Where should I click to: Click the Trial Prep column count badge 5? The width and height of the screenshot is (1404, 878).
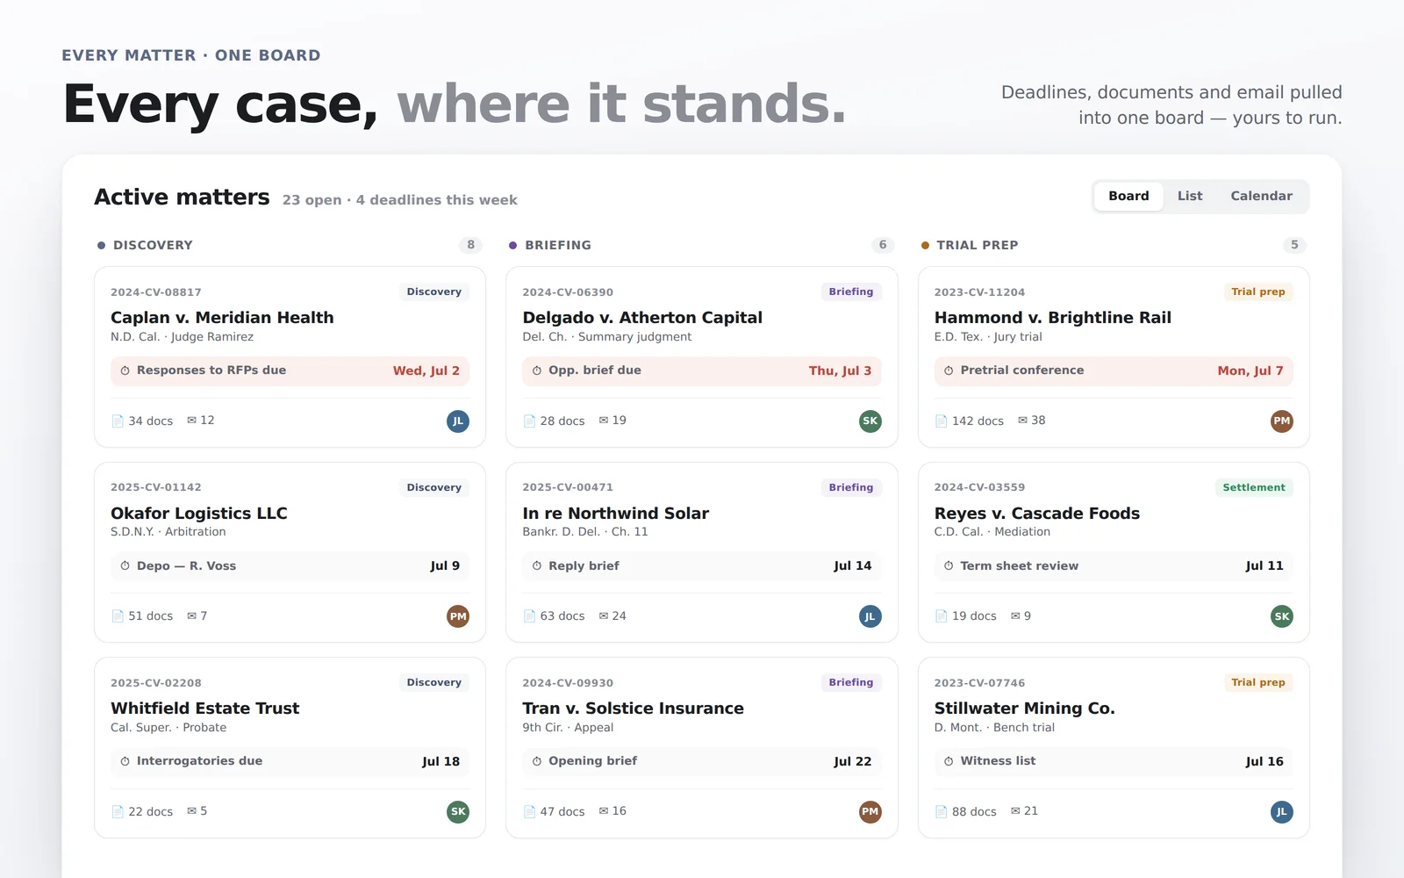(1294, 245)
